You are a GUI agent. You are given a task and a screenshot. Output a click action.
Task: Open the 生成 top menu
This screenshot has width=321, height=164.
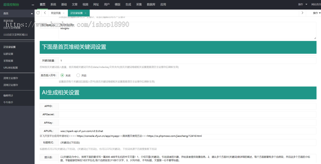pos(128,5)
